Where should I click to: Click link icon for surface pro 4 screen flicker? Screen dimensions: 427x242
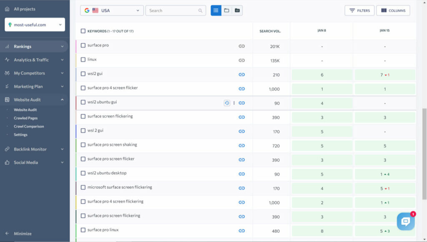tap(241, 89)
